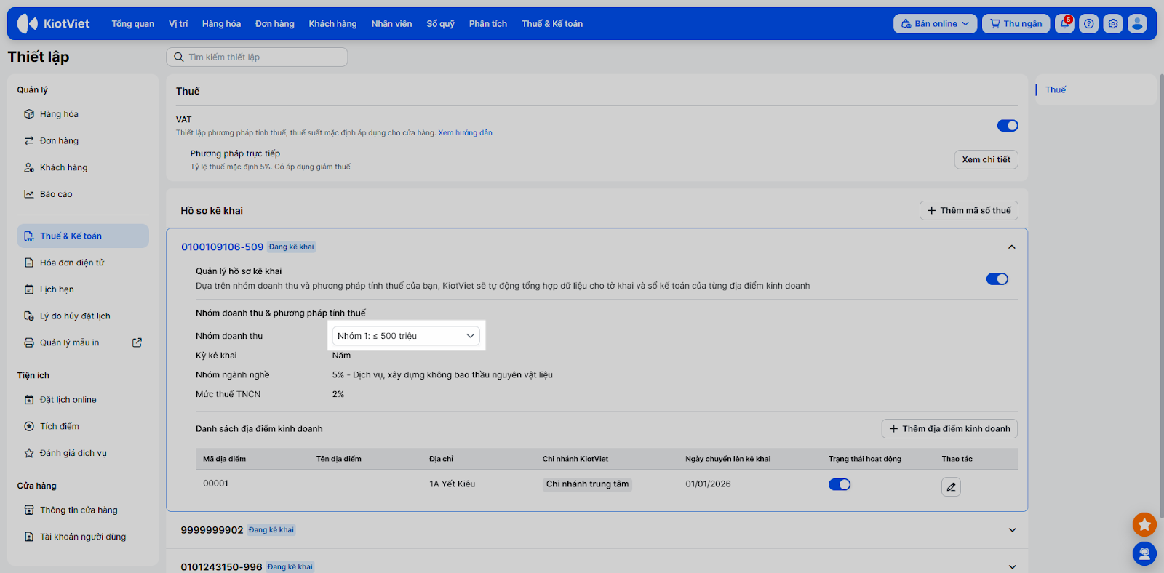This screenshot has width=1164, height=573.
Task: Click the Quản lý mẫu in printer icon
Action: pyautogui.click(x=29, y=342)
